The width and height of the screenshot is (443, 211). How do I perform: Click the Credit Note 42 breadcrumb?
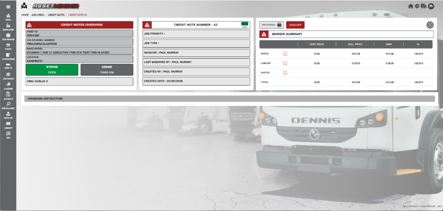pos(78,15)
